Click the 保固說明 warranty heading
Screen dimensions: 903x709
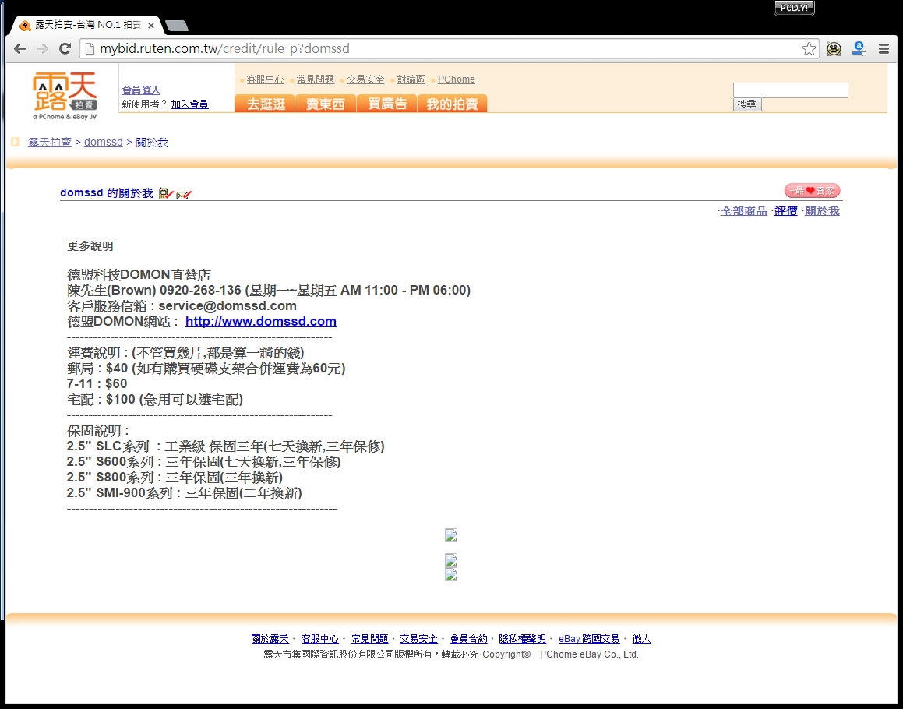click(x=98, y=431)
